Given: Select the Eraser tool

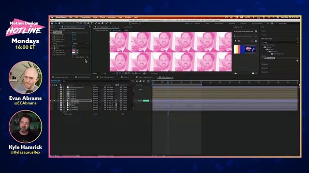Looking at the screenshot, I should click(102, 23).
